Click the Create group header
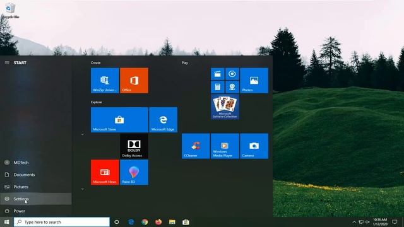The height and width of the screenshot is (227, 404). click(x=95, y=62)
